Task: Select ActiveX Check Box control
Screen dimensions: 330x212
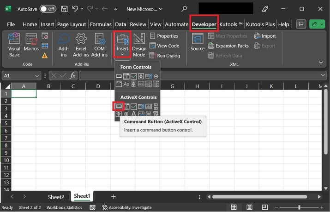Action: (x=134, y=107)
